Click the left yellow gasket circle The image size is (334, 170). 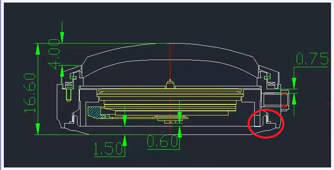coord(72,77)
